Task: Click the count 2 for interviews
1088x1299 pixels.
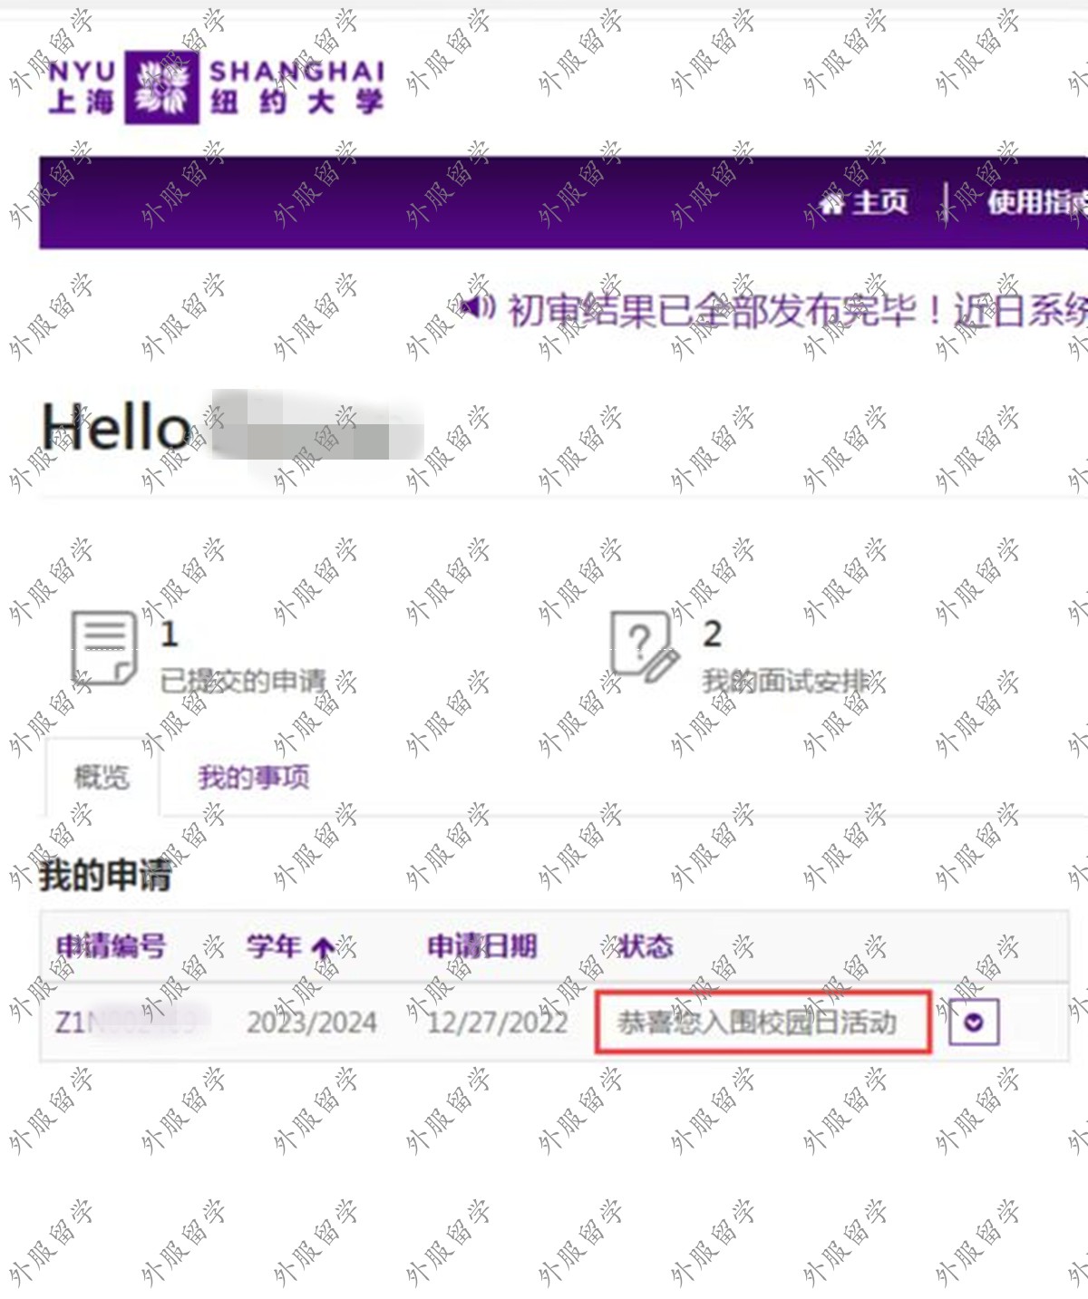Action: click(712, 633)
